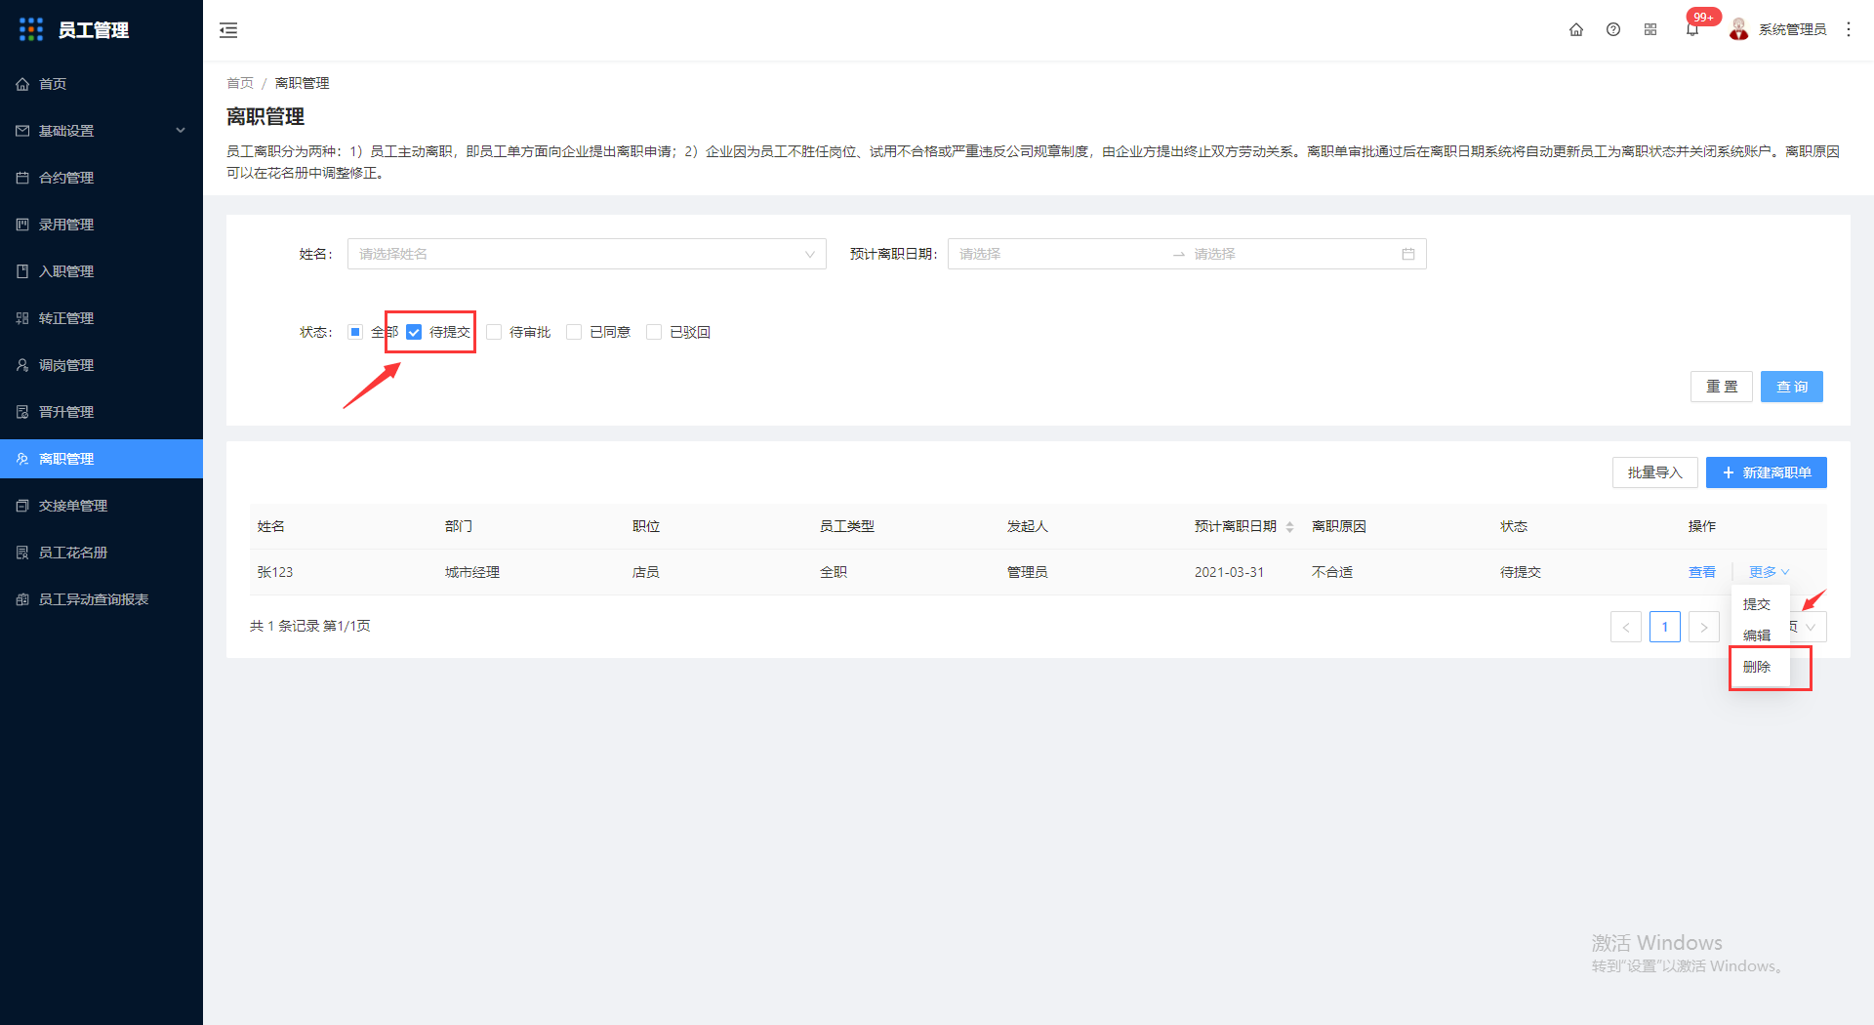Click the 离职原因 column header
The image size is (1874, 1025).
(x=1339, y=526)
